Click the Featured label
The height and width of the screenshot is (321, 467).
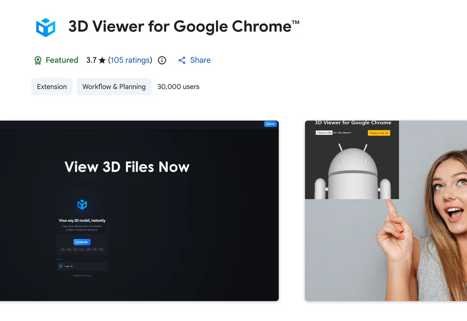pos(62,60)
